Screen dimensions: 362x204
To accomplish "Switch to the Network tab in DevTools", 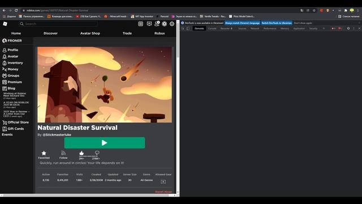I will (255, 28).
